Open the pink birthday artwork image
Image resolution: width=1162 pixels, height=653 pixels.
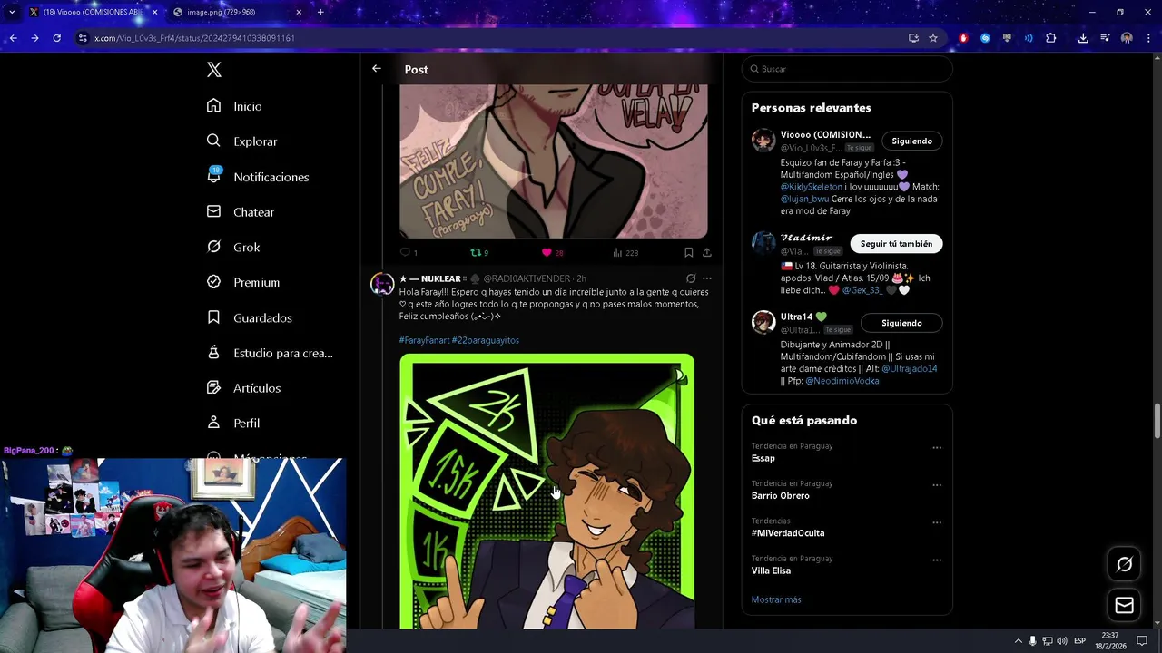553,161
